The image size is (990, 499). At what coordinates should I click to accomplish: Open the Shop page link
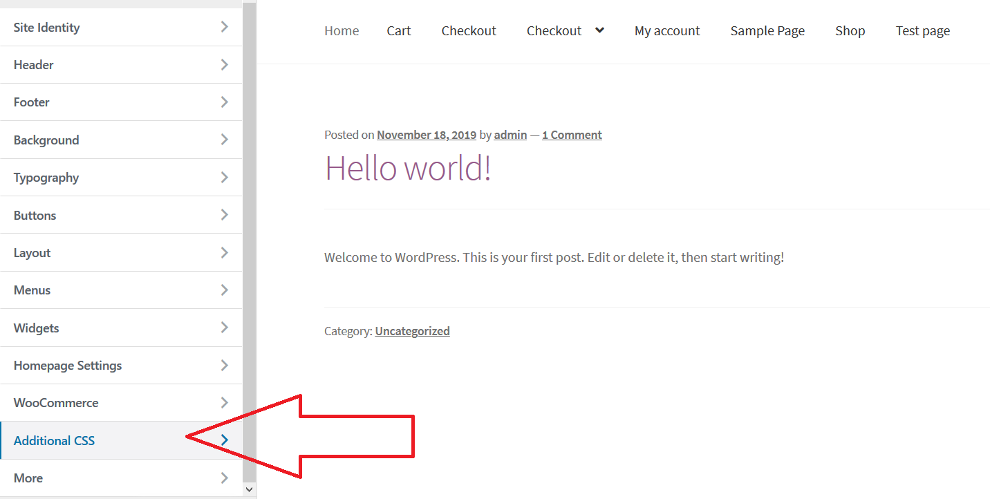click(850, 31)
